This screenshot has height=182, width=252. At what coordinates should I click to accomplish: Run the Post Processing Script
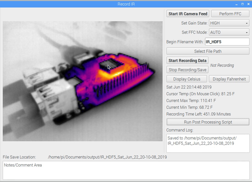208,122
